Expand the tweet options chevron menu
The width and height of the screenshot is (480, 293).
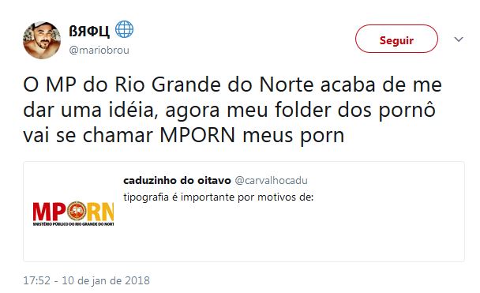click(458, 39)
